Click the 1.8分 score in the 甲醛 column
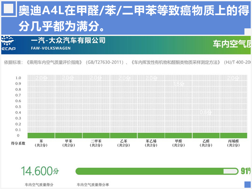This screenshot has height=189, width=252. pos(179,84)
